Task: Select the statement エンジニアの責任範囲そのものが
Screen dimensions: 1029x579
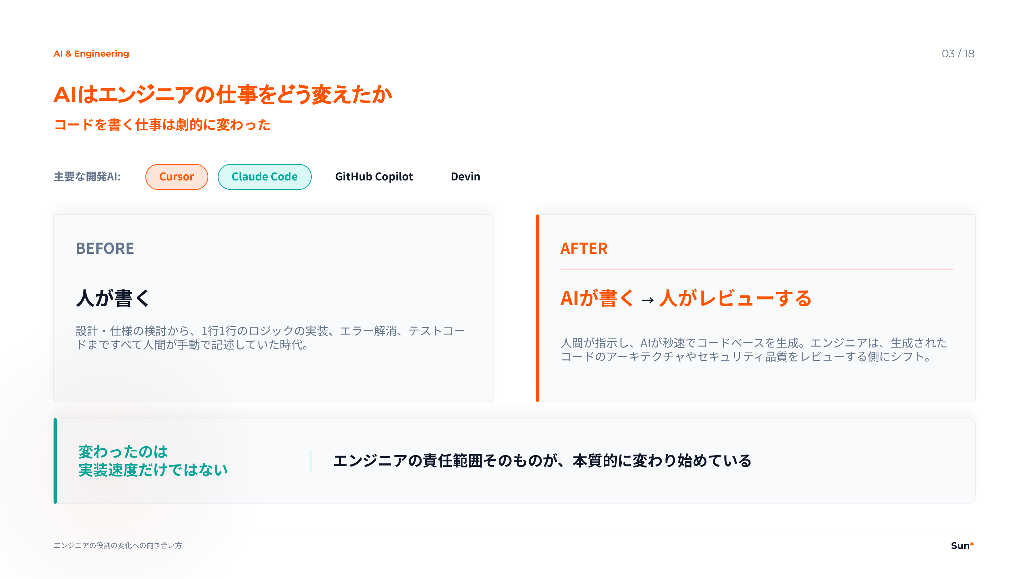Action: click(x=543, y=461)
